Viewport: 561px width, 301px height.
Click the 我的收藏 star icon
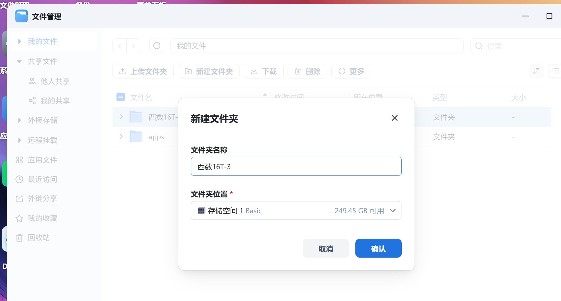click(x=19, y=218)
